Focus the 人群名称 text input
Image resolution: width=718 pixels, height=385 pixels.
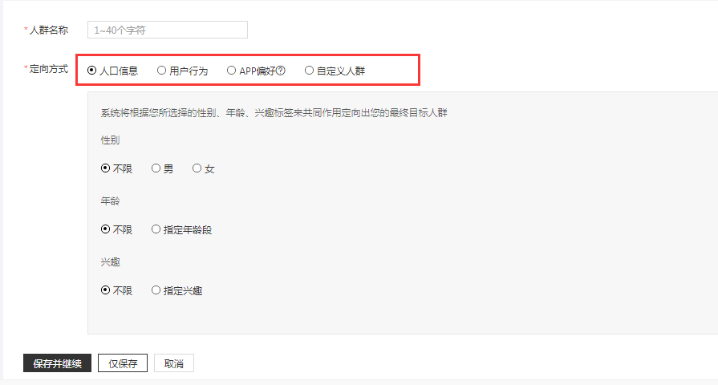tap(167, 30)
